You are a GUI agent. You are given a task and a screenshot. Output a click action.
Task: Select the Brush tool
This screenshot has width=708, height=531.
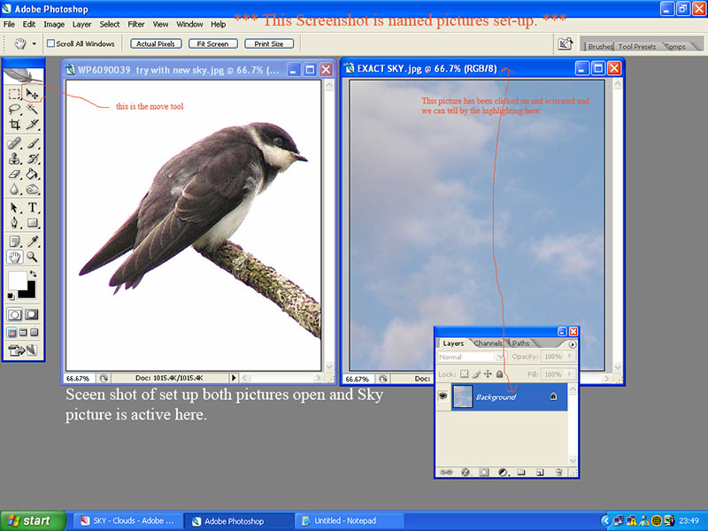(x=32, y=143)
